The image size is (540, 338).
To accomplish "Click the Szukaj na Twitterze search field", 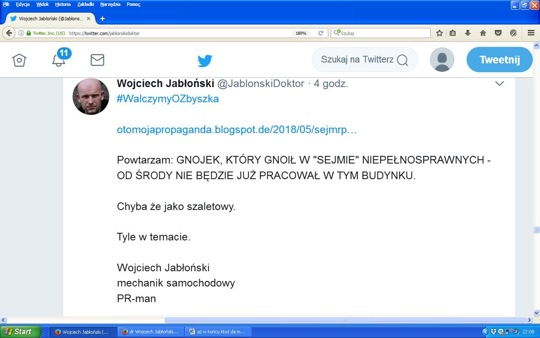I will 356,60.
